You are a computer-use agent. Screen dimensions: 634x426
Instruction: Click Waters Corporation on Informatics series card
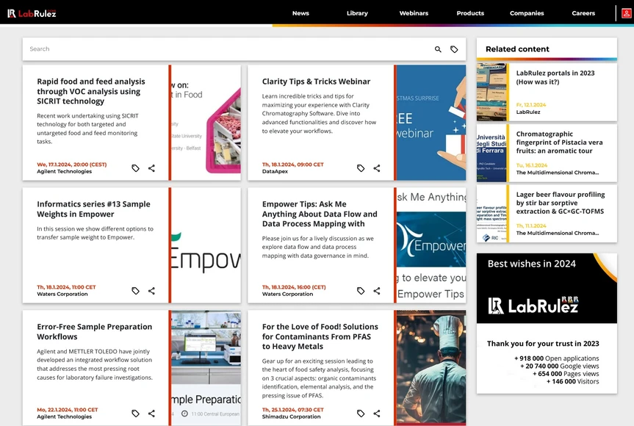[62, 294]
